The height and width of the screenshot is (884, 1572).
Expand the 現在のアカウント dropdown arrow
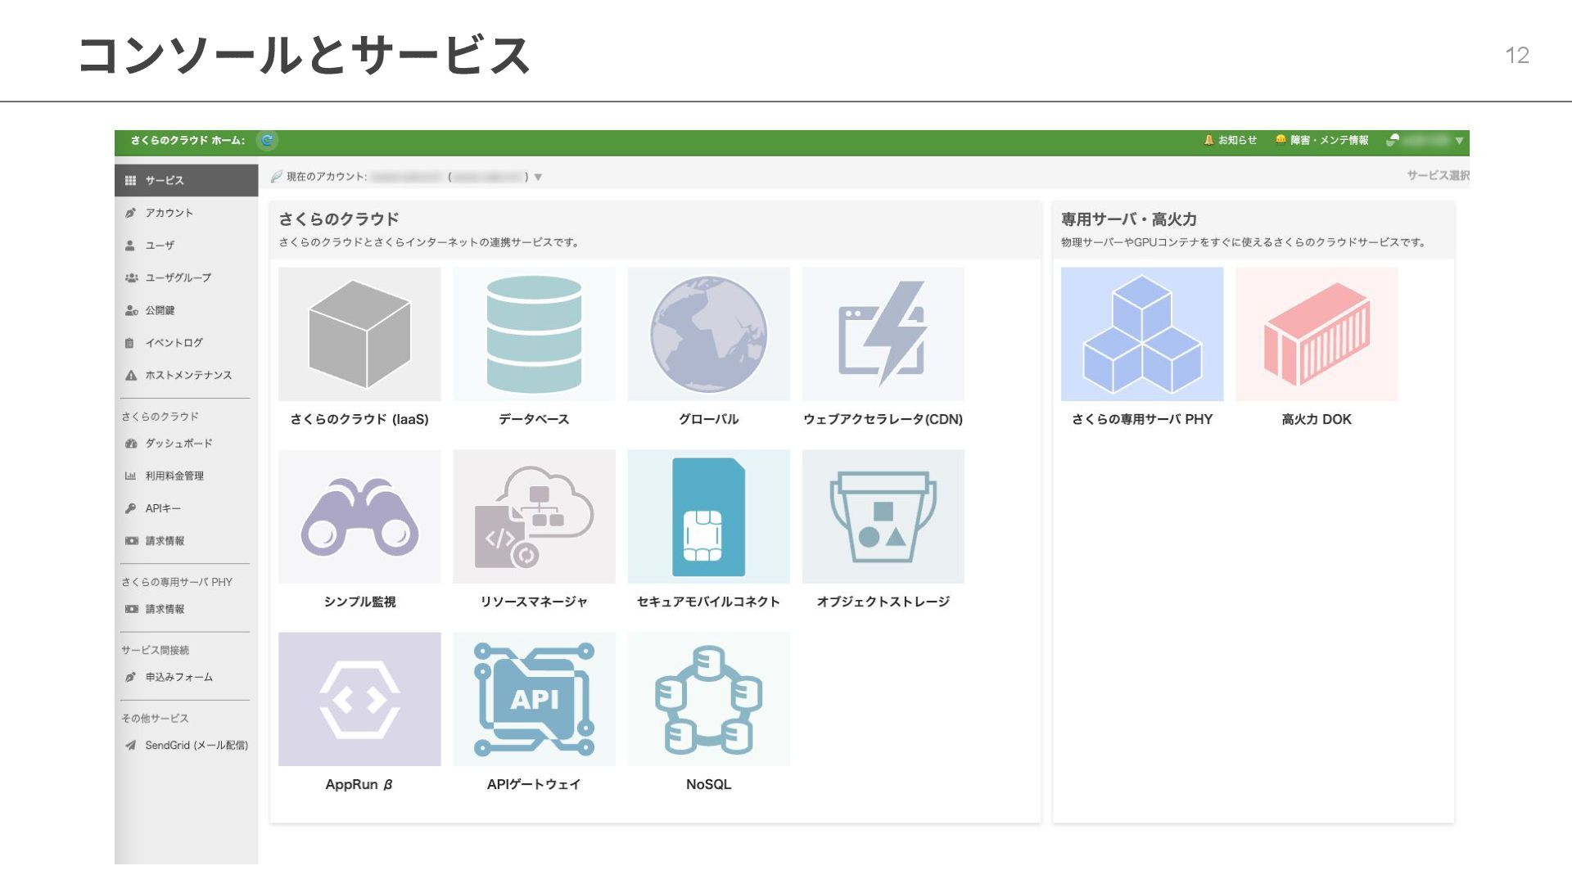[538, 177]
